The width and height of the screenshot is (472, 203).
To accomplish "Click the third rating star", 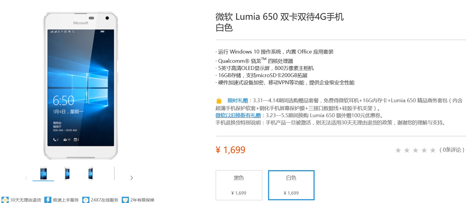I will [x=415, y=150].
